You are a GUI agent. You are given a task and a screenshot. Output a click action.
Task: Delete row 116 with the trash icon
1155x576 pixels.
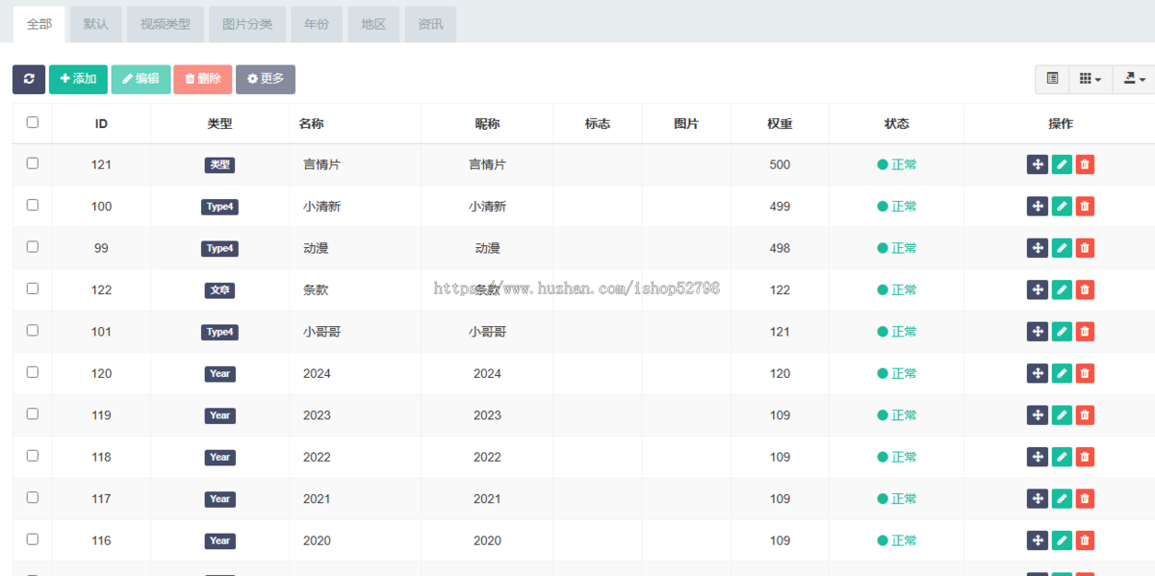(1085, 540)
